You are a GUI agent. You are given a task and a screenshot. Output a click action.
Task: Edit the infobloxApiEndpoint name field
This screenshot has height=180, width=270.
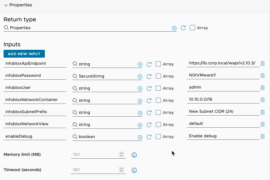pos(35,64)
